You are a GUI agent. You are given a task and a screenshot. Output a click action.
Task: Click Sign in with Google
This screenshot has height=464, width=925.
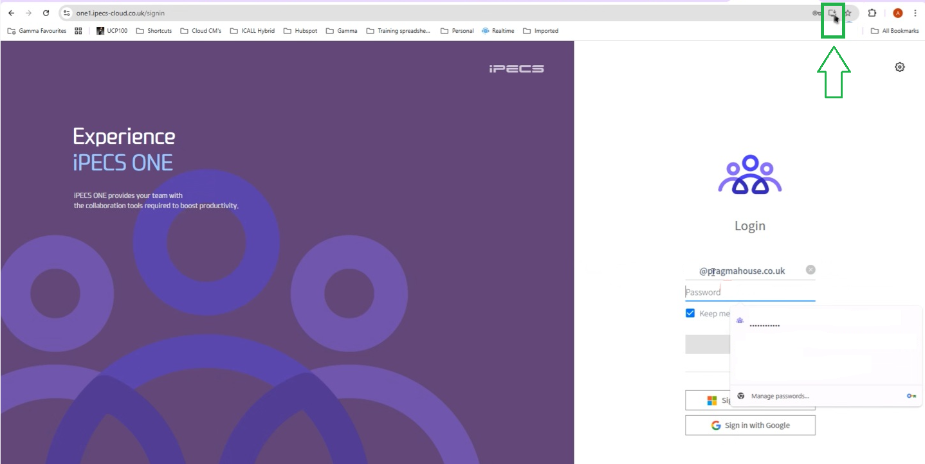(750, 425)
